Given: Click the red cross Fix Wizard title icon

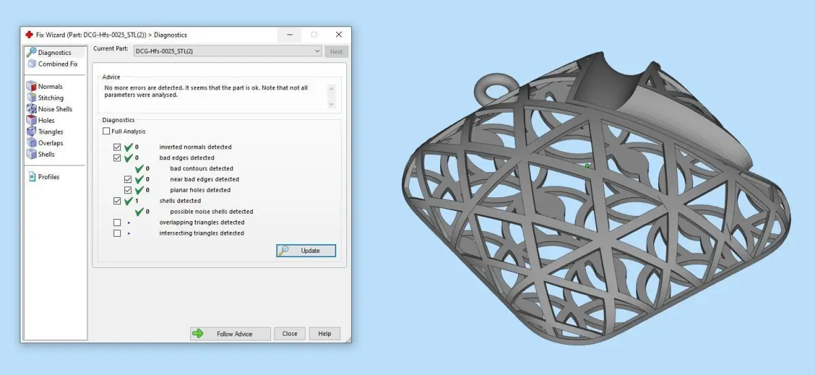Looking at the screenshot, I should 29,35.
